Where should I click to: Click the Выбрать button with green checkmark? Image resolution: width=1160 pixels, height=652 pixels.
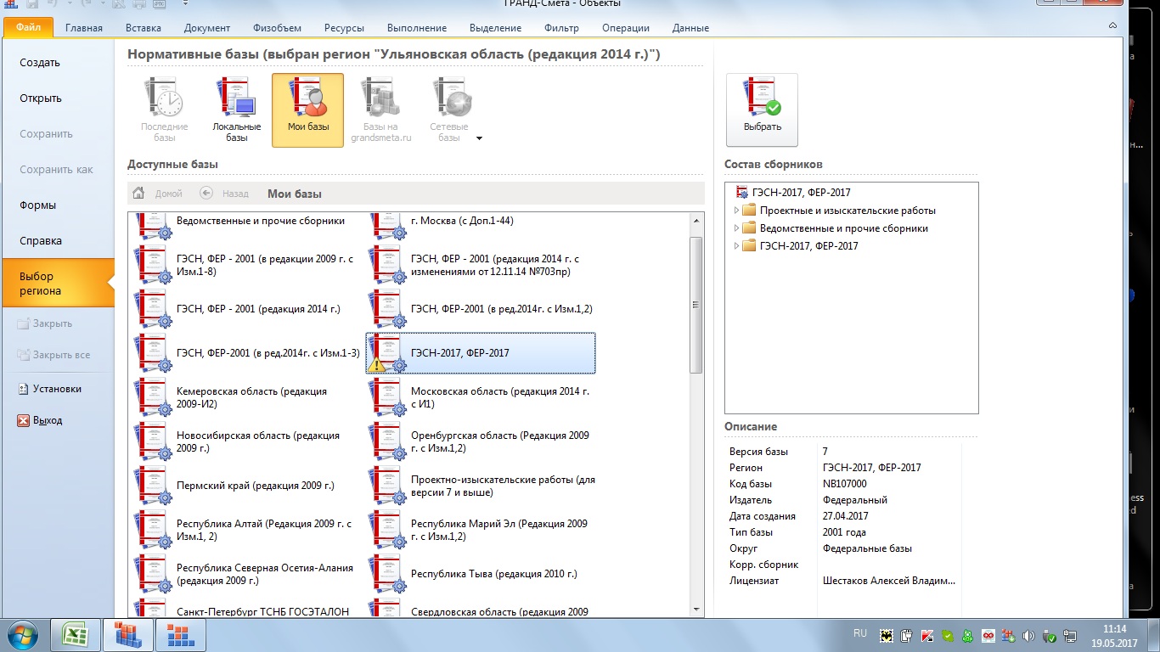coord(762,110)
